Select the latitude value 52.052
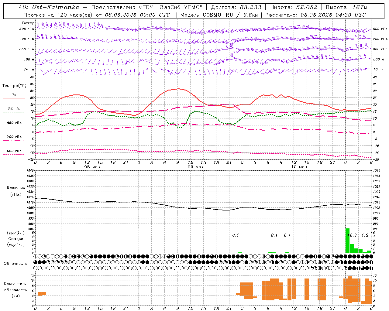 point(307,7)
